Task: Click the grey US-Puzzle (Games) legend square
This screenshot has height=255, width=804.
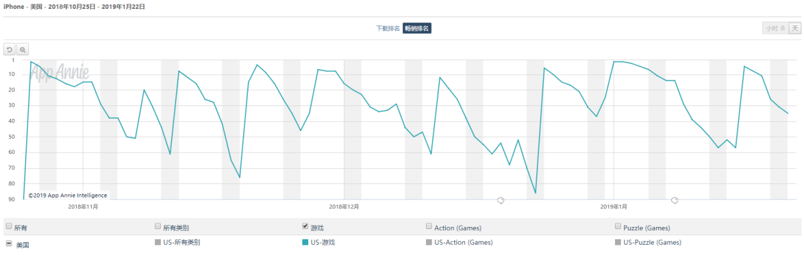Action: coord(618,242)
